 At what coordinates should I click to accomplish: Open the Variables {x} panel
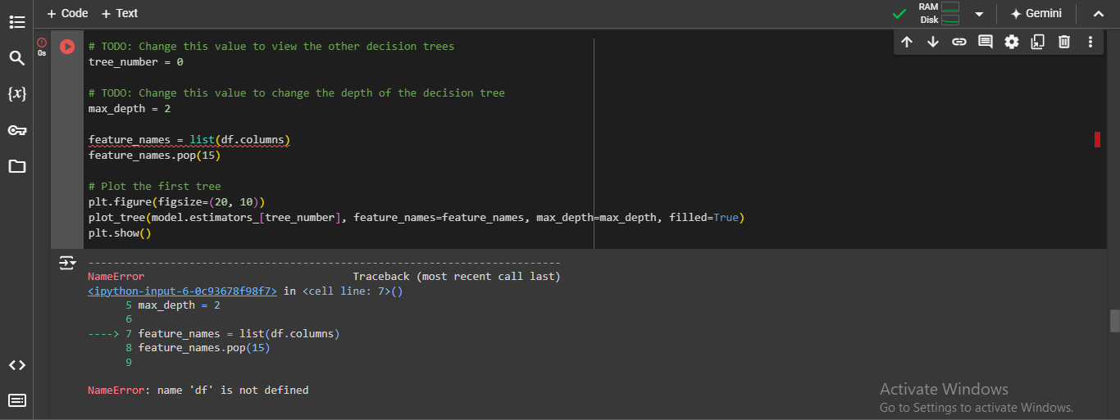[16, 93]
